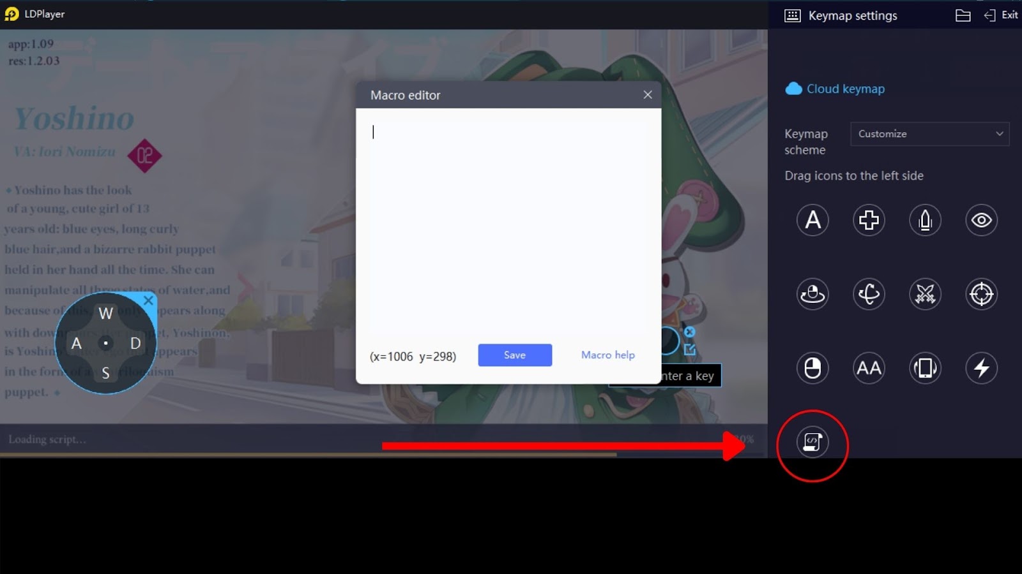Select the rotate gesture key icon

869,294
